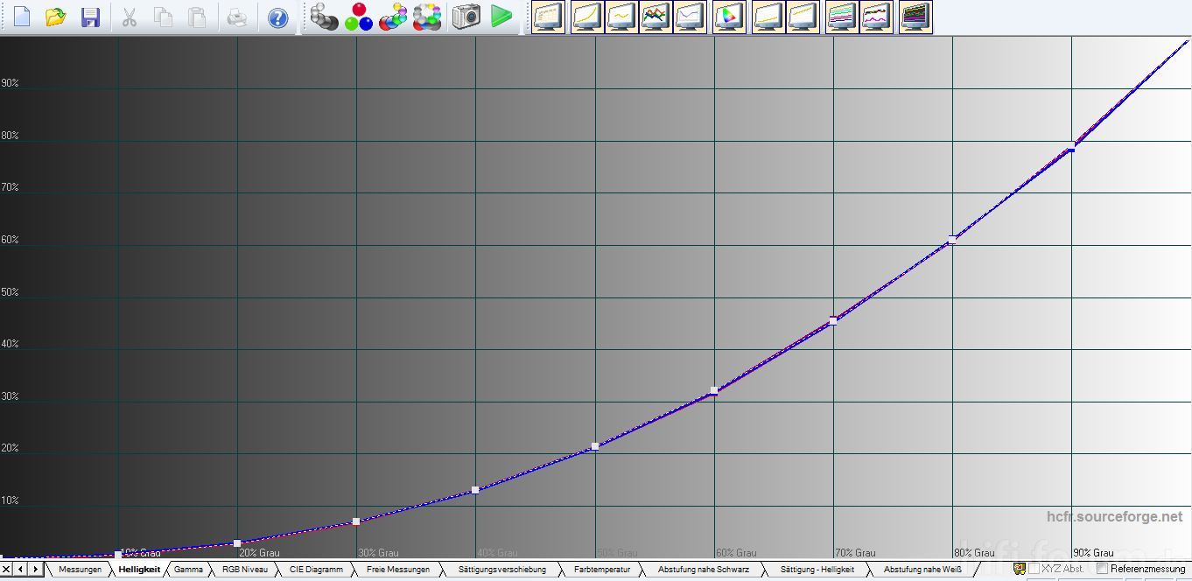The width and height of the screenshot is (1192, 581).
Task: Click the New document icon
Action: point(21,17)
